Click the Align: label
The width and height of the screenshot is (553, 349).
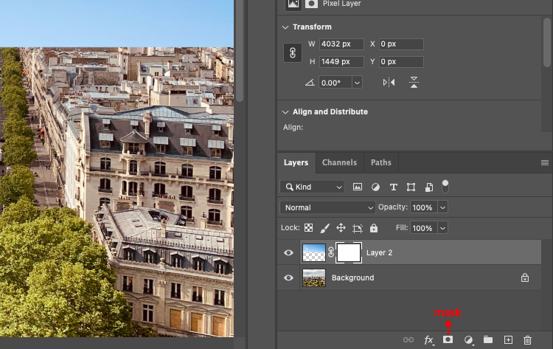pos(293,128)
